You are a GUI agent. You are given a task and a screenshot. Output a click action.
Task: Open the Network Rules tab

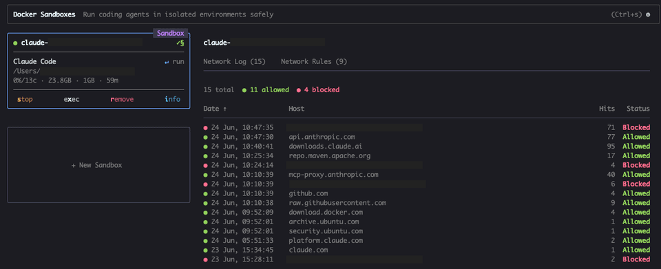314,62
